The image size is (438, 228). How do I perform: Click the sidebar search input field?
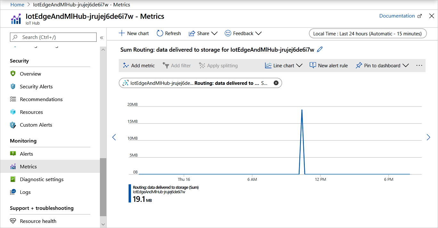coord(53,37)
